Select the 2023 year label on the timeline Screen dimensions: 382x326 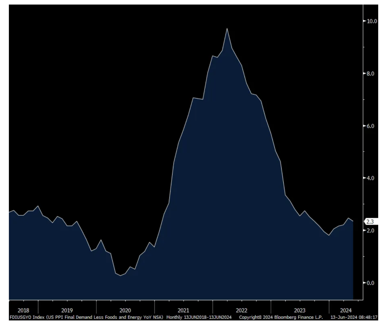[300, 310]
